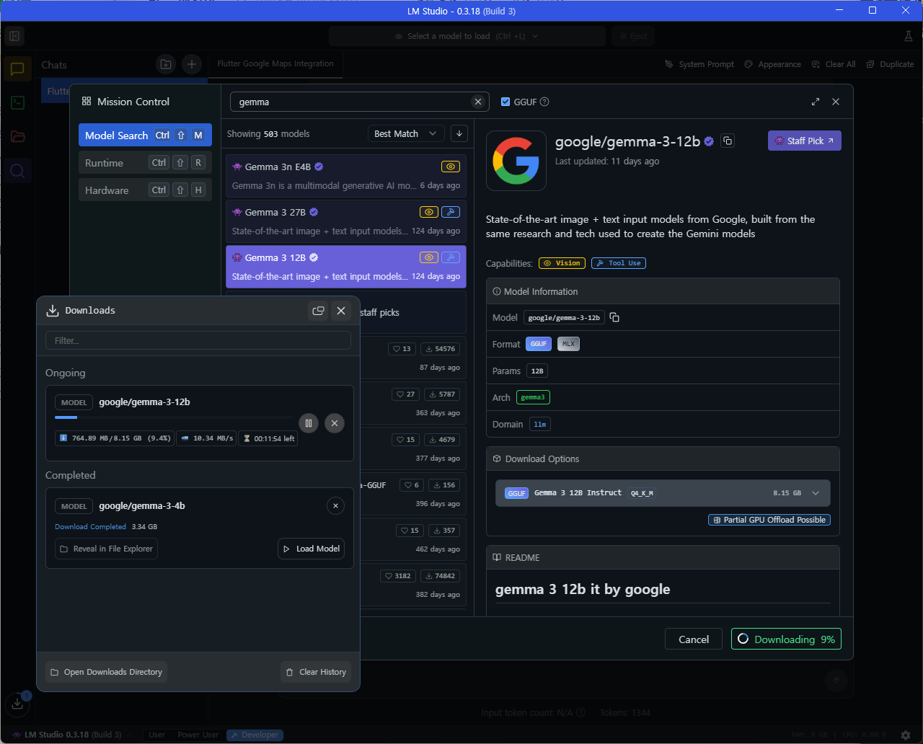
Task: Switch to Power User mode
Action: (x=198, y=735)
